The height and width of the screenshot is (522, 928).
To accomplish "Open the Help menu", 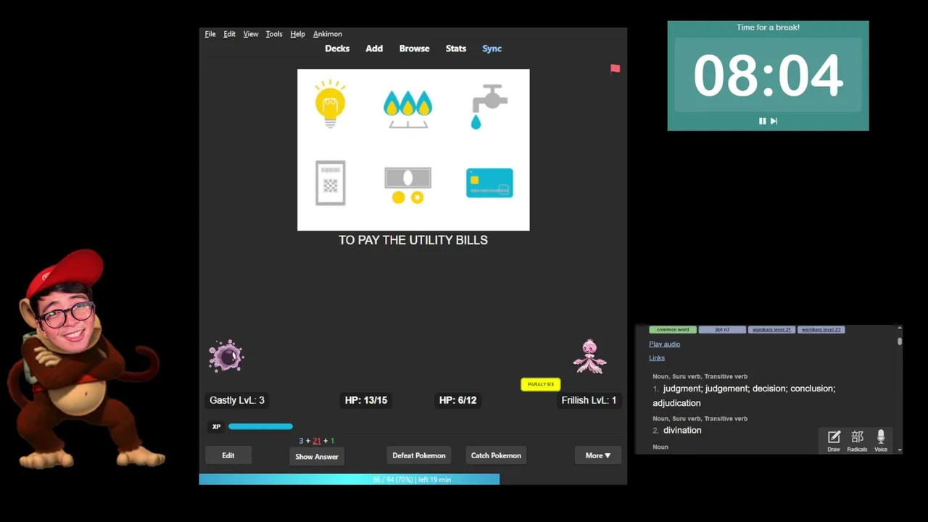I will click(x=297, y=34).
